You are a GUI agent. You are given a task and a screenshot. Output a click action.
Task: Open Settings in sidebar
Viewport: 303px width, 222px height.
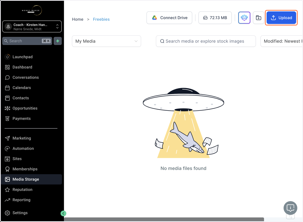(x=31, y=213)
